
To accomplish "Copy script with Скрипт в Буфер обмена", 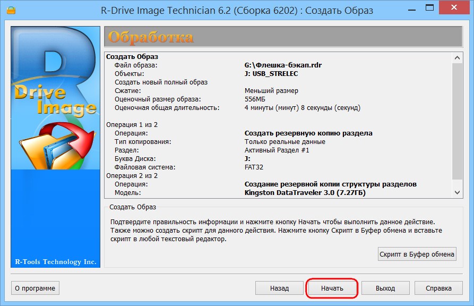I will click(x=417, y=254).
